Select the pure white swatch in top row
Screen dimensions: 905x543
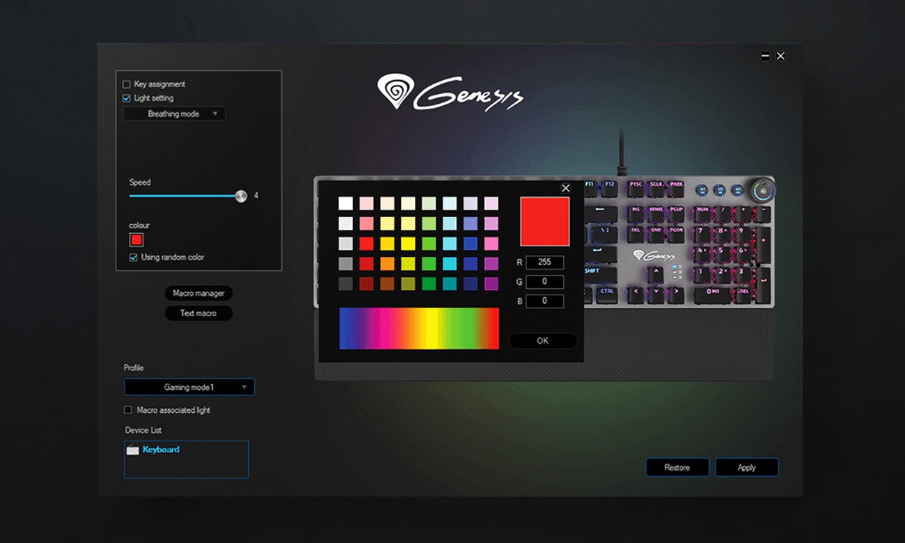pos(345,203)
